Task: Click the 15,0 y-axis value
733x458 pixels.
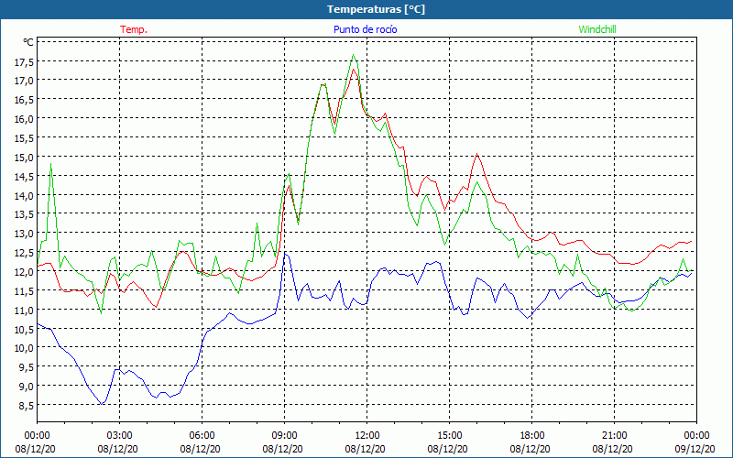Action: click(25, 157)
